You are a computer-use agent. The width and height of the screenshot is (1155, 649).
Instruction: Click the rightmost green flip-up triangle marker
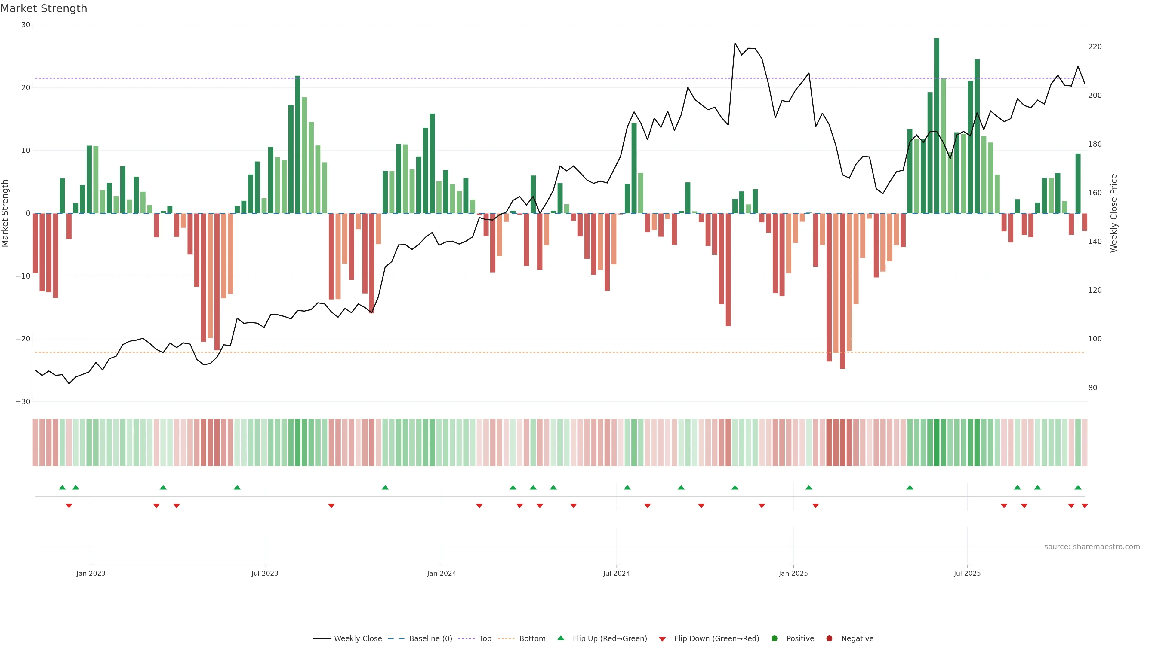click(1078, 487)
